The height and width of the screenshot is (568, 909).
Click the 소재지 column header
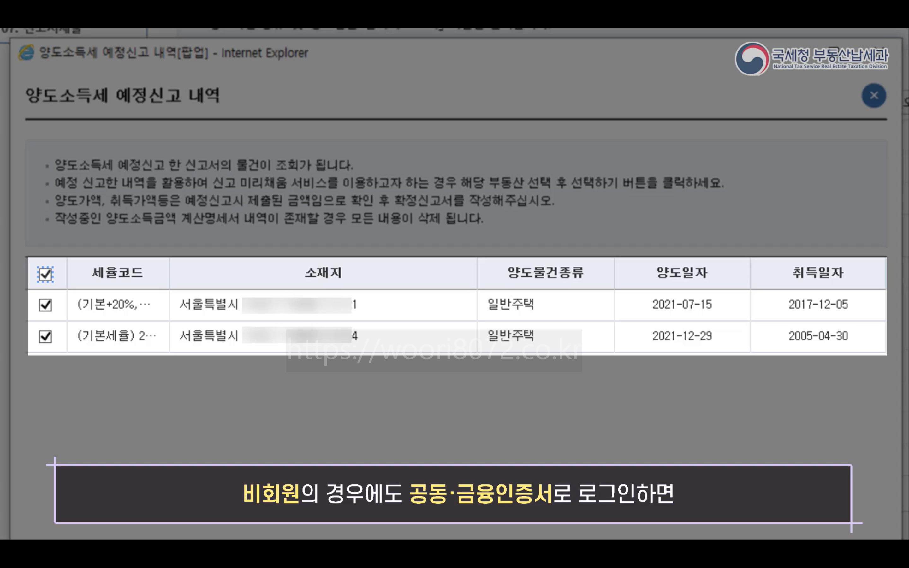pyautogui.click(x=323, y=273)
